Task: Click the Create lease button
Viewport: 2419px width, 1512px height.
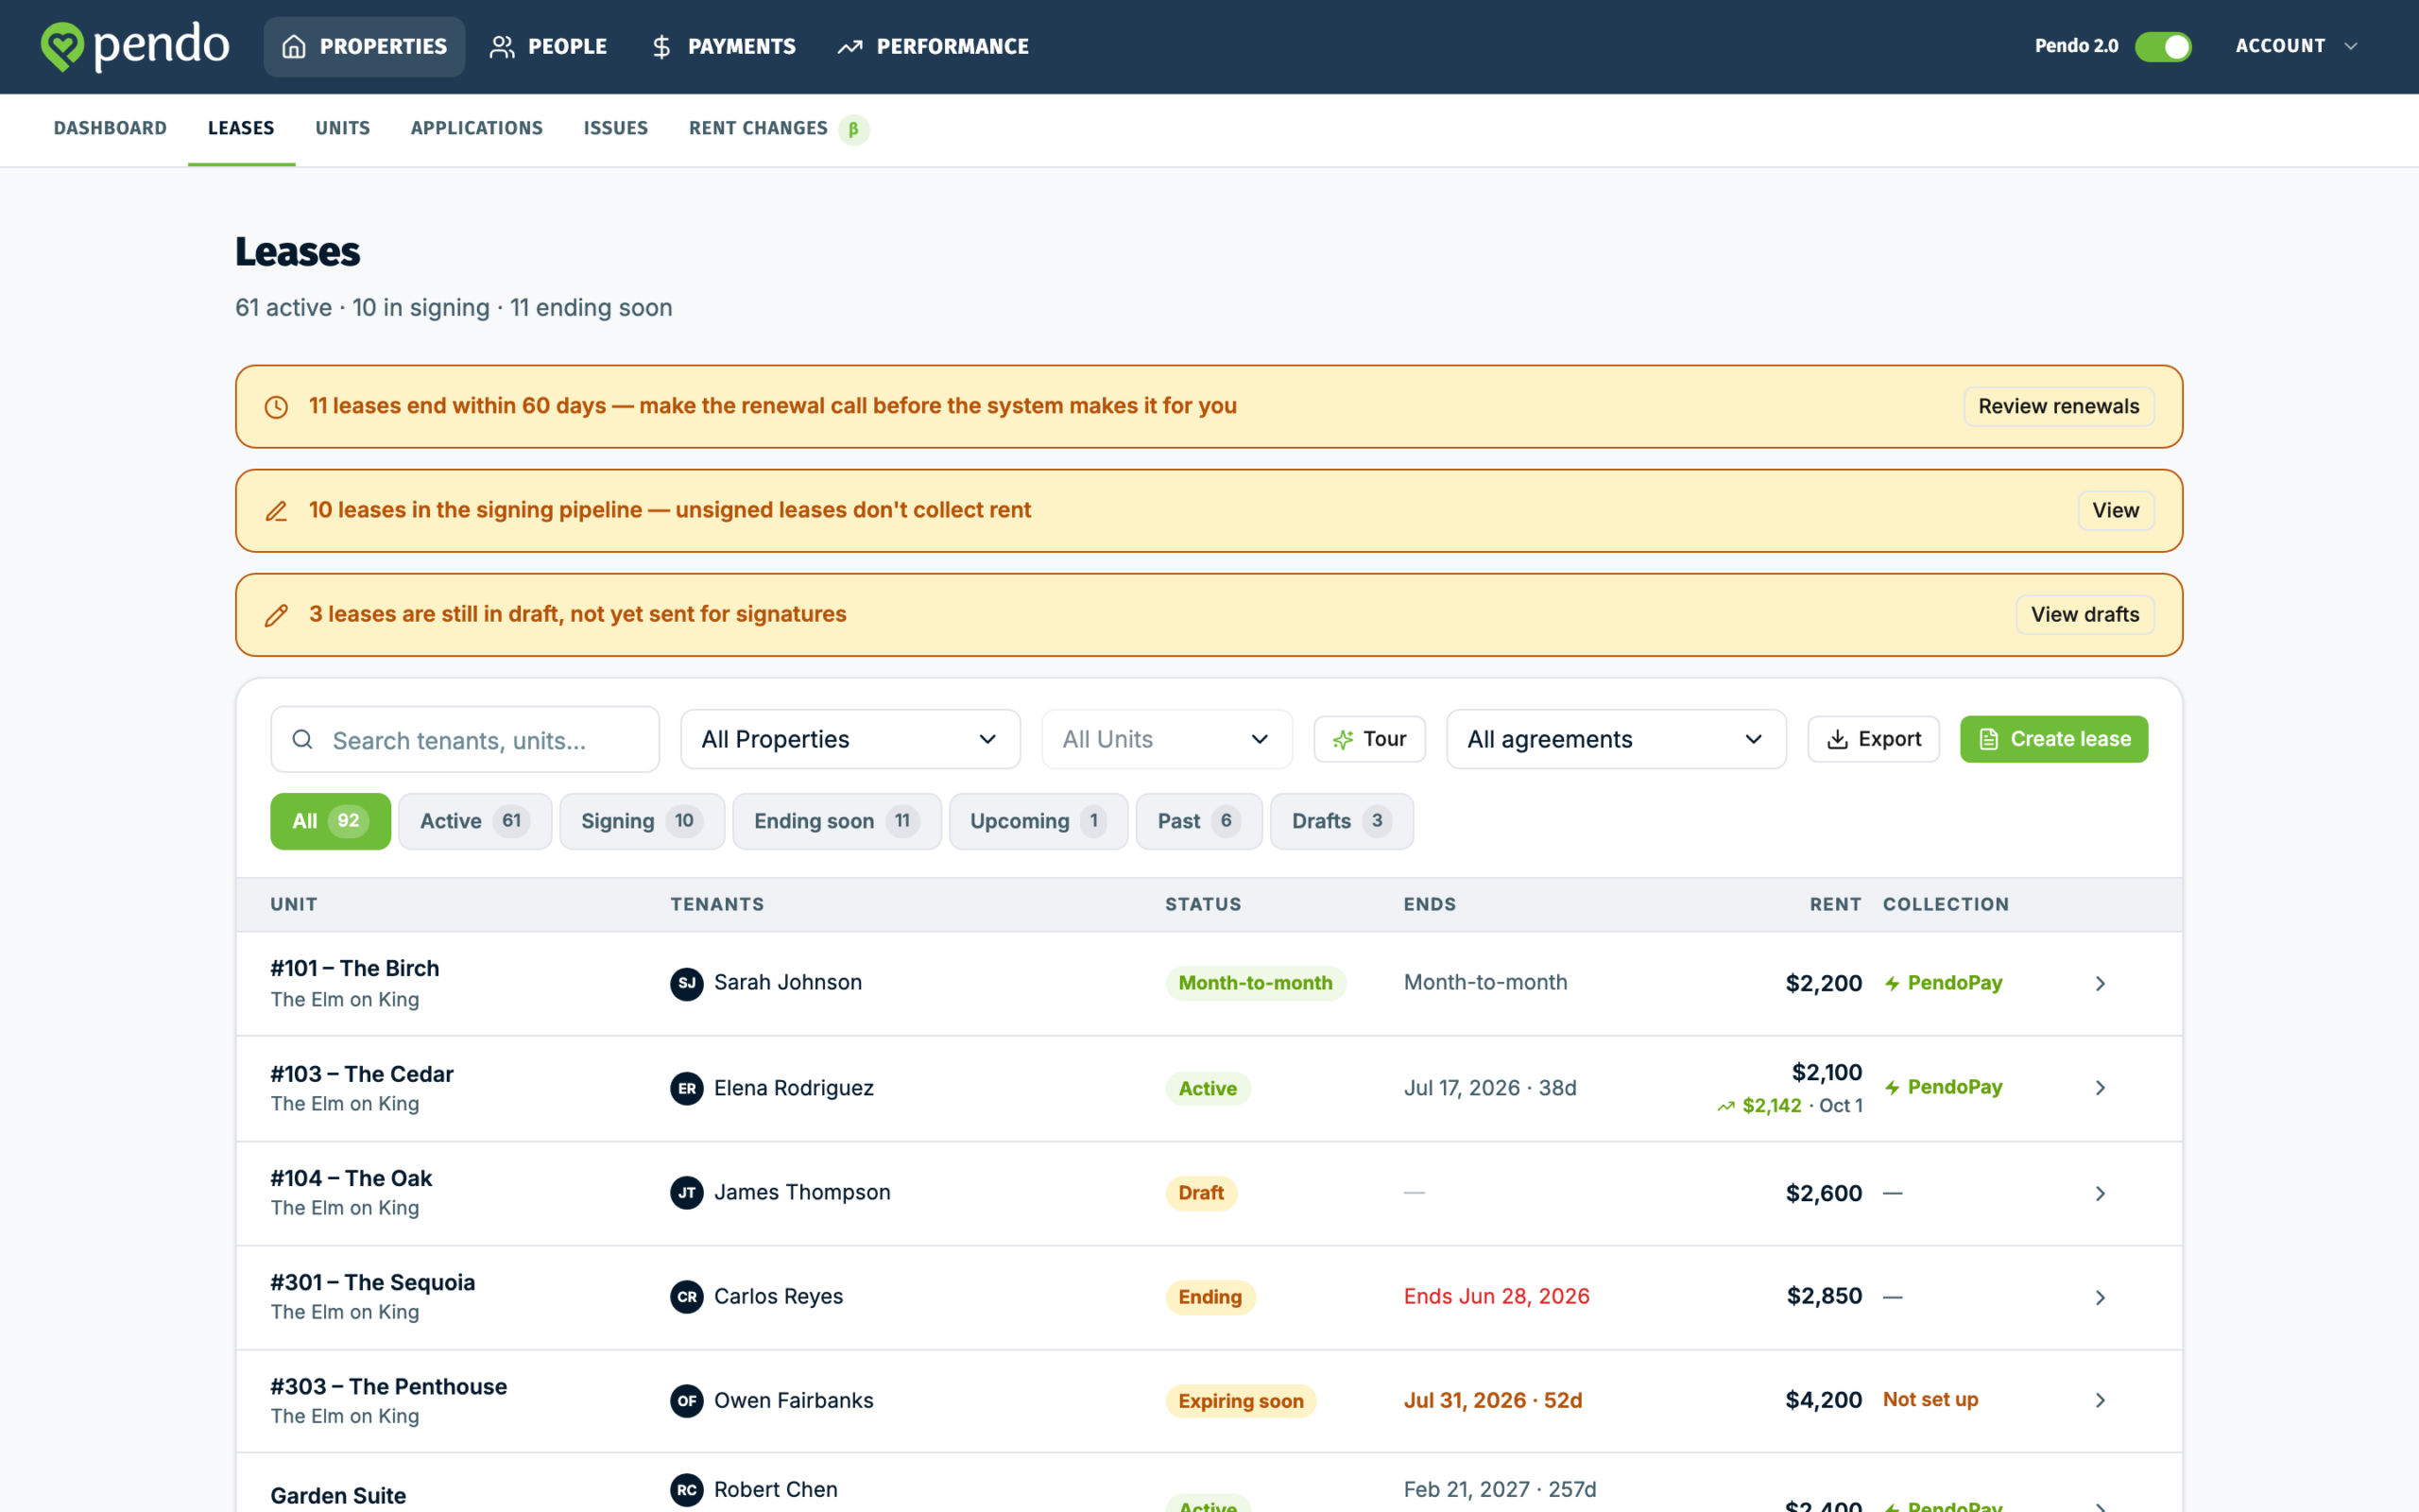Action: click(x=2053, y=739)
